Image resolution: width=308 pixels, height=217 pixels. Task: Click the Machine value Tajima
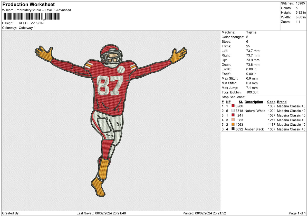pos(251,32)
